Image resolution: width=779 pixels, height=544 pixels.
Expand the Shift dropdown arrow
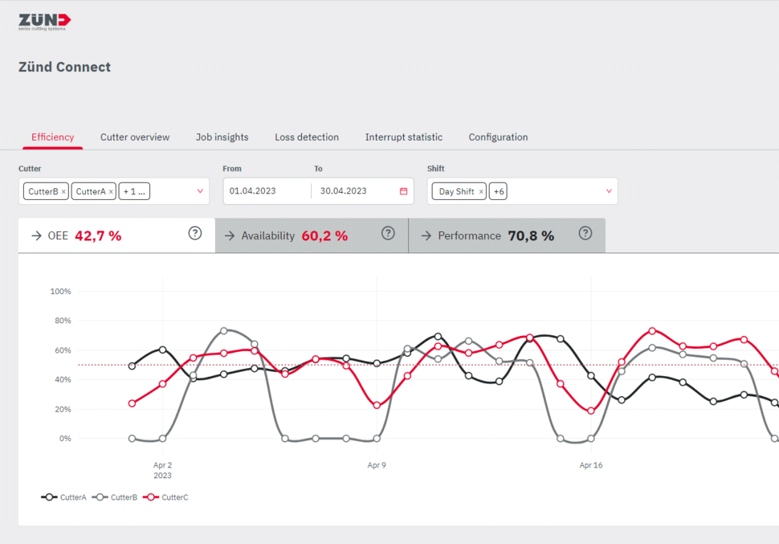609,191
